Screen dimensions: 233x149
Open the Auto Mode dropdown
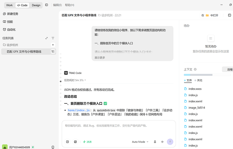(x=140, y=142)
